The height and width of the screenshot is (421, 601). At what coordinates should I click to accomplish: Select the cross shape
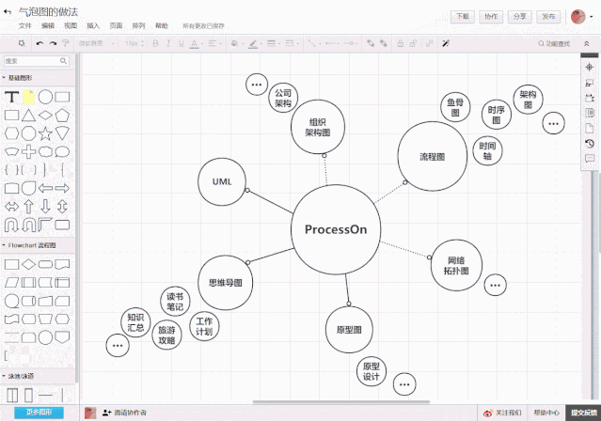[x=29, y=151]
